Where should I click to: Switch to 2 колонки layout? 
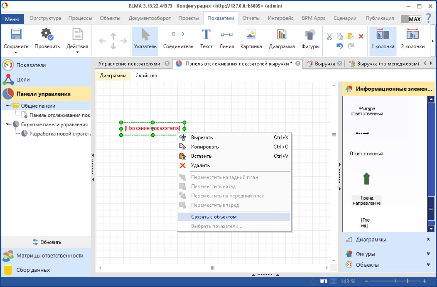[413, 39]
